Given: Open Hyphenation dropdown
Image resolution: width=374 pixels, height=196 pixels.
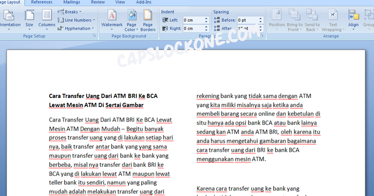Looking at the screenshot, I should 76,29.
